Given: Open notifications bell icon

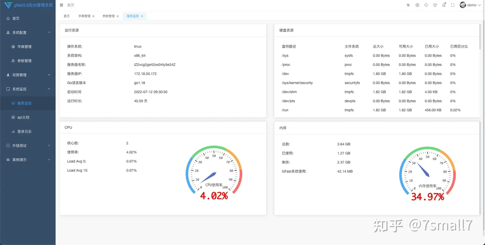Looking at the screenshot, I should coord(444,5).
